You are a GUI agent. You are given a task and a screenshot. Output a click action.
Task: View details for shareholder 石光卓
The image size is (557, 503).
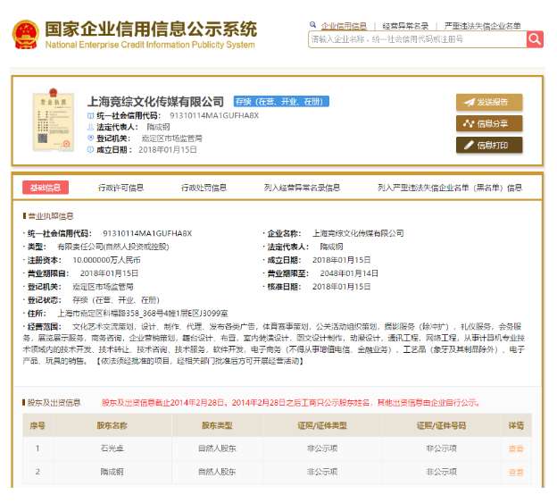[516, 449]
